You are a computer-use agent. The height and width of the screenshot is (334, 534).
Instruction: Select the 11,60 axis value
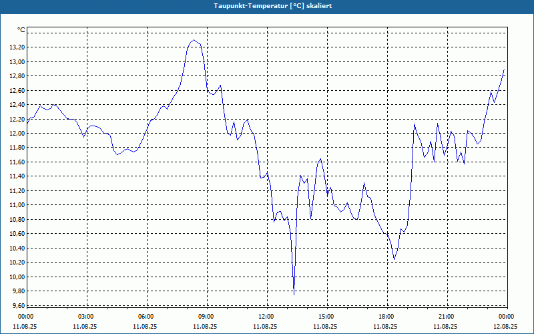click(x=18, y=162)
